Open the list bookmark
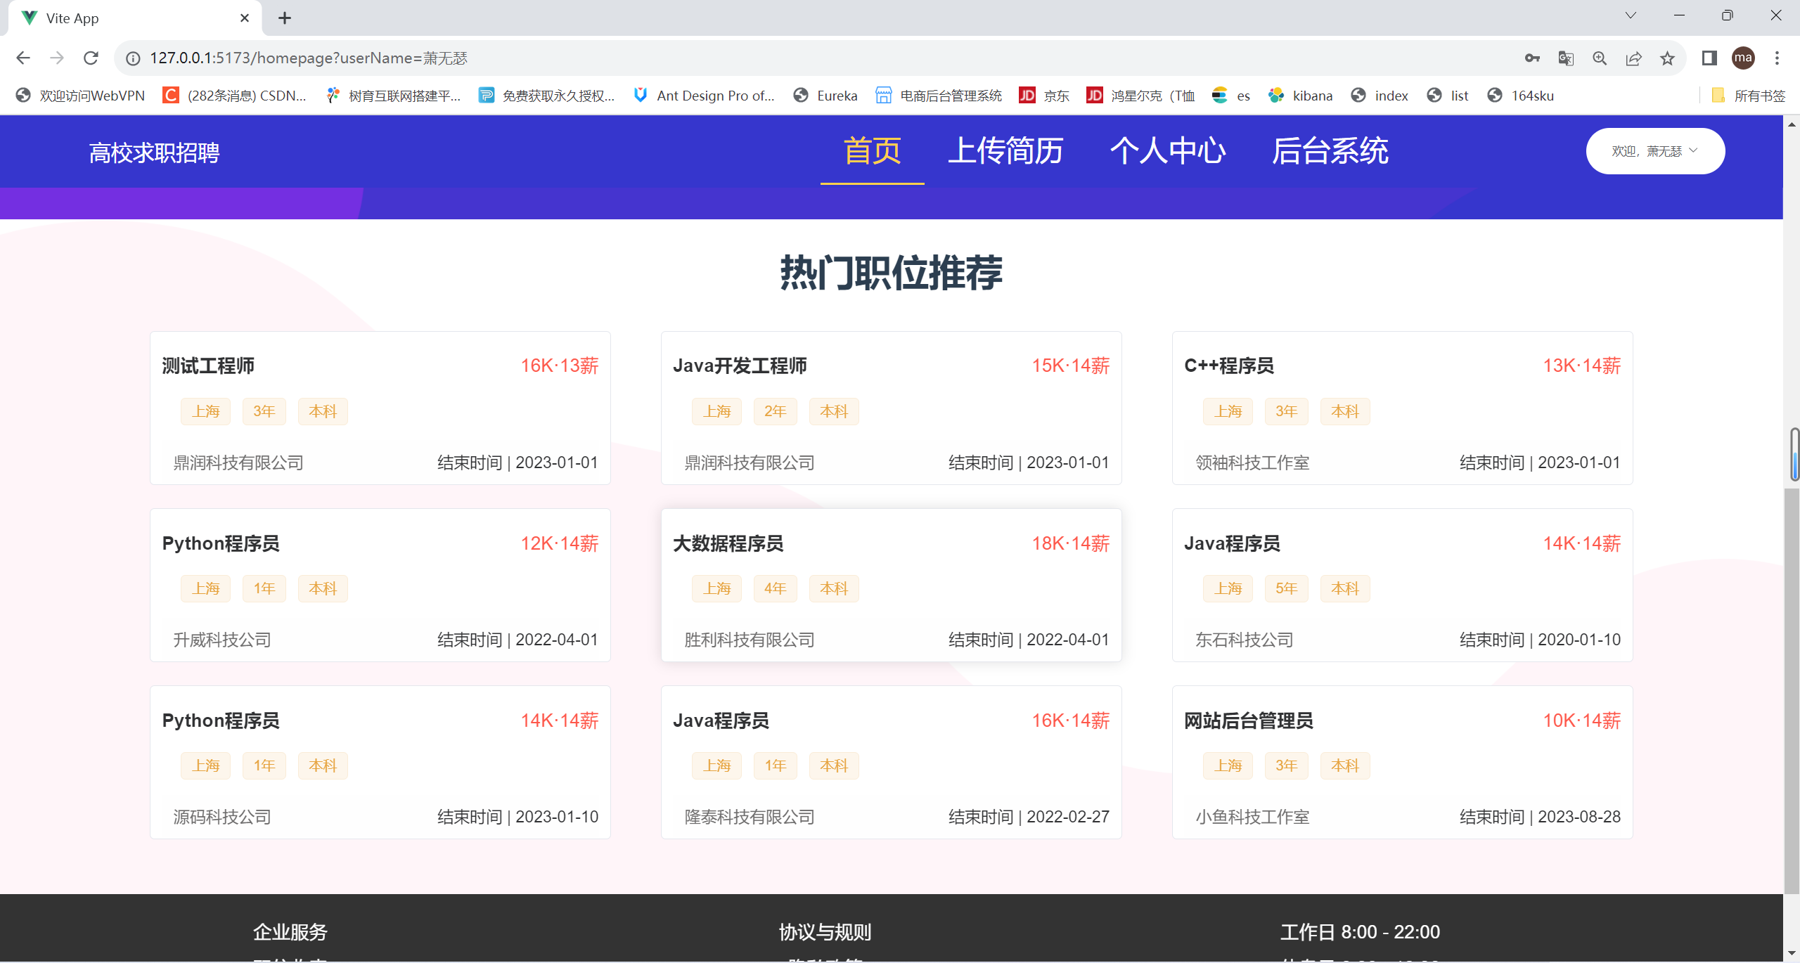1800x963 pixels. 1448,96
